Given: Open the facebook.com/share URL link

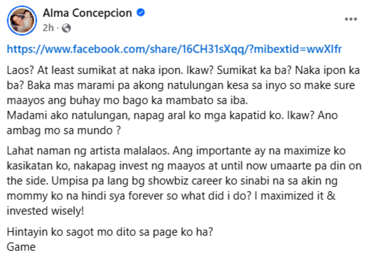Looking at the screenshot, I should click(x=174, y=50).
